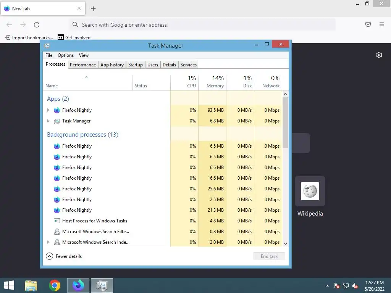The image size is (391, 293).
Task: Open the new tab settings gear
Action: [379, 55]
